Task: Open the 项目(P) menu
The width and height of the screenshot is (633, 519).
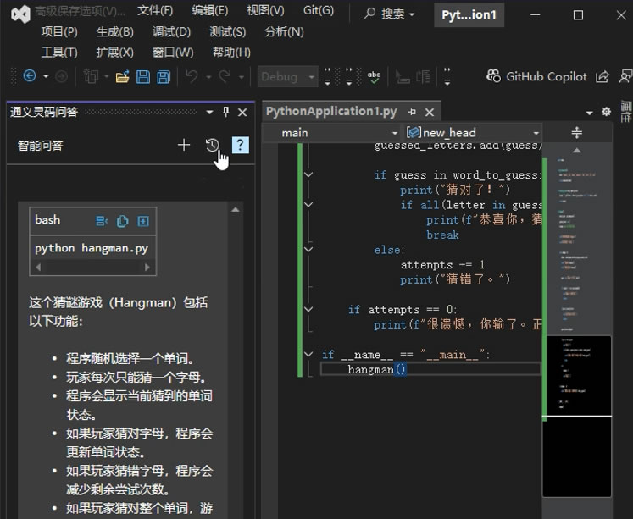Action: pyautogui.click(x=59, y=32)
